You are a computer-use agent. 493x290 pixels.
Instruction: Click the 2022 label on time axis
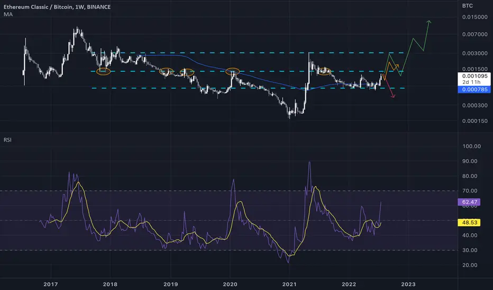(349, 284)
